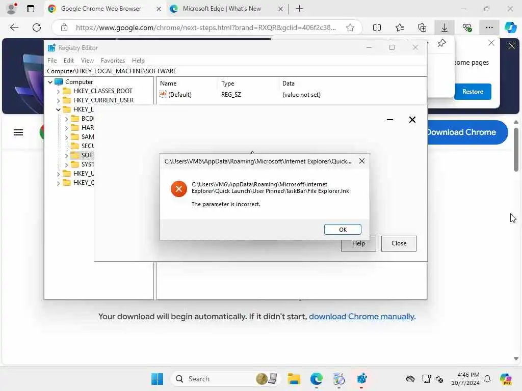Image resolution: width=522 pixels, height=391 pixels.
Task: Close the Google Chrome Web Browser tab
Action: pos(159,9)
